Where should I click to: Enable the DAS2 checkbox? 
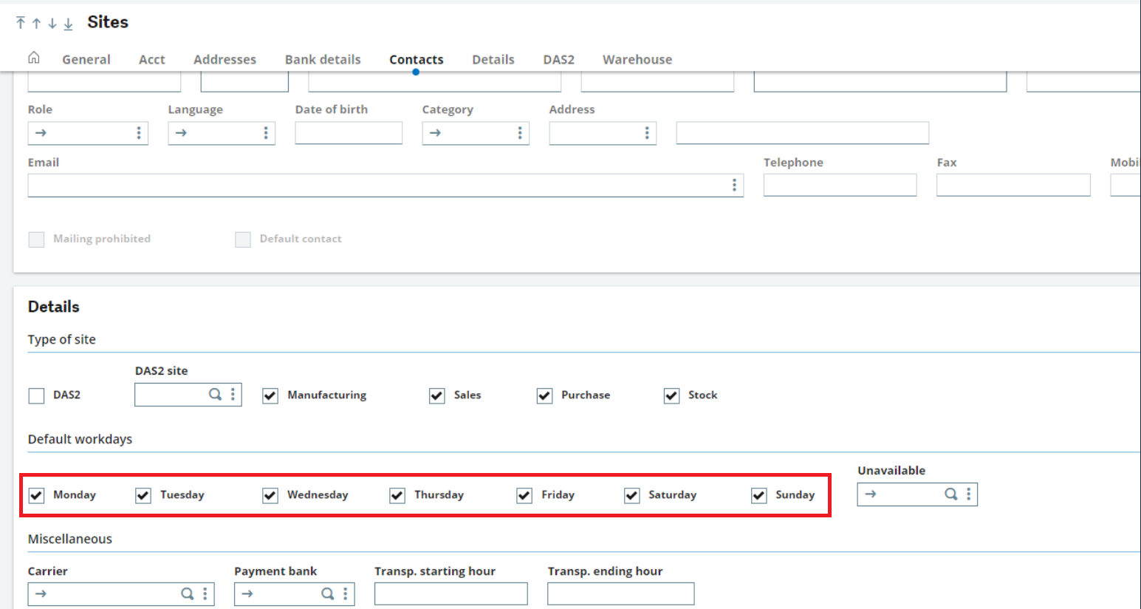click(36, 395)
